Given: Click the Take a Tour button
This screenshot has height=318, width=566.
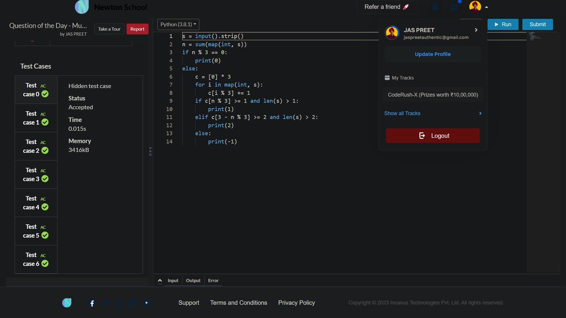Looking at the screenshot, I should pos(109,29).
